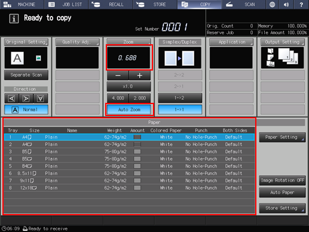The height and width of the screenshot is (232, 309).
Task: Select tray 7 9x11 paper row
Action: [129, 181]
